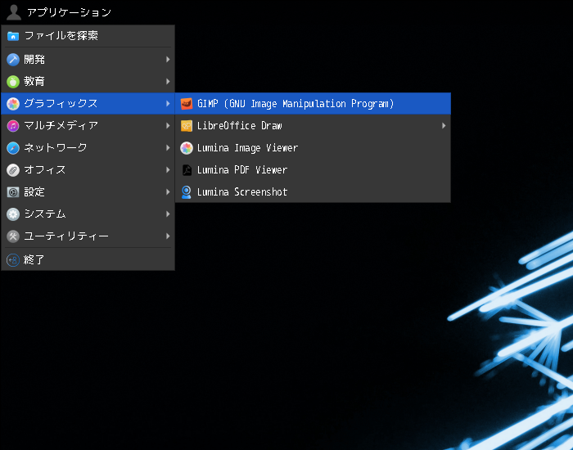Expand the 設定 submenu arrow
The image size is (573, 450).
168,192
